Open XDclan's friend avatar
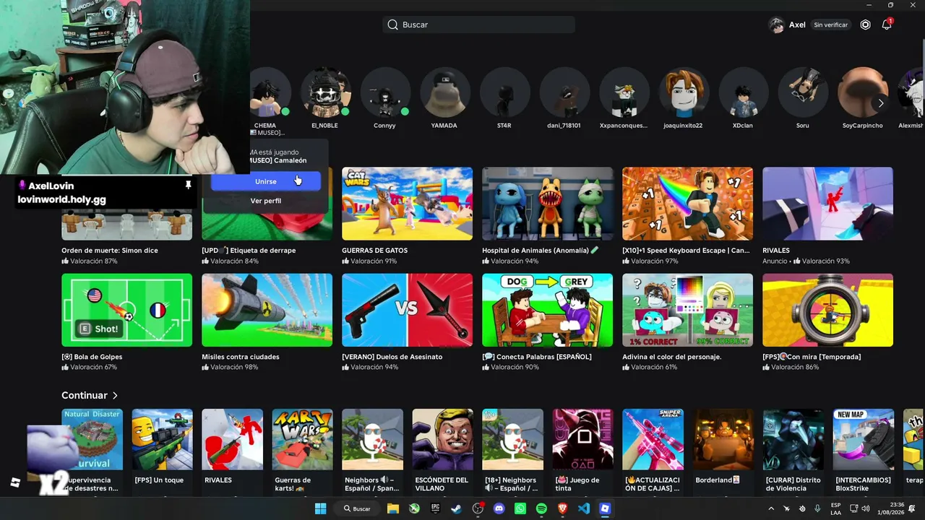 tap(743, 92)
